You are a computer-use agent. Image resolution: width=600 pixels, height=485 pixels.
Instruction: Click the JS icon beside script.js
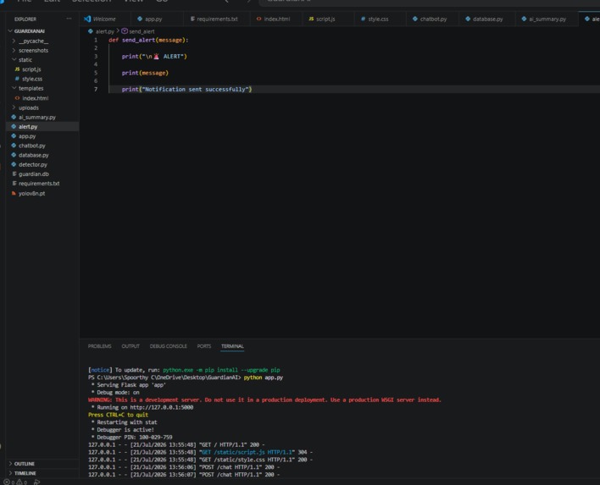[x=17, y=69]
